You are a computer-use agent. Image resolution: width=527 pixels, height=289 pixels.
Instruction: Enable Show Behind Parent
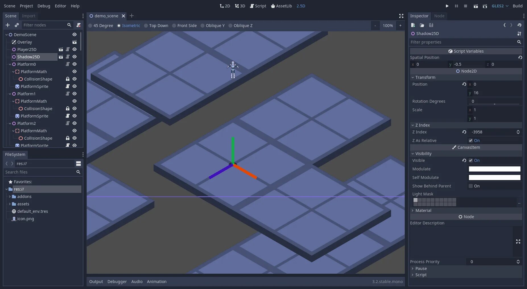[471, 186]
